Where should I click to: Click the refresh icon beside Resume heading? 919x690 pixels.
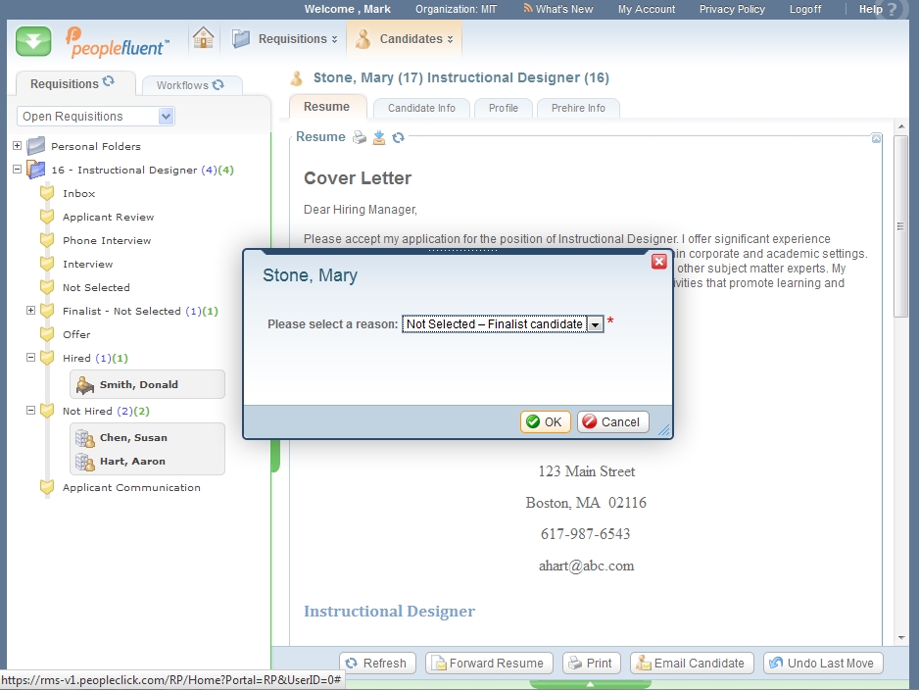[x=399, y=138]
